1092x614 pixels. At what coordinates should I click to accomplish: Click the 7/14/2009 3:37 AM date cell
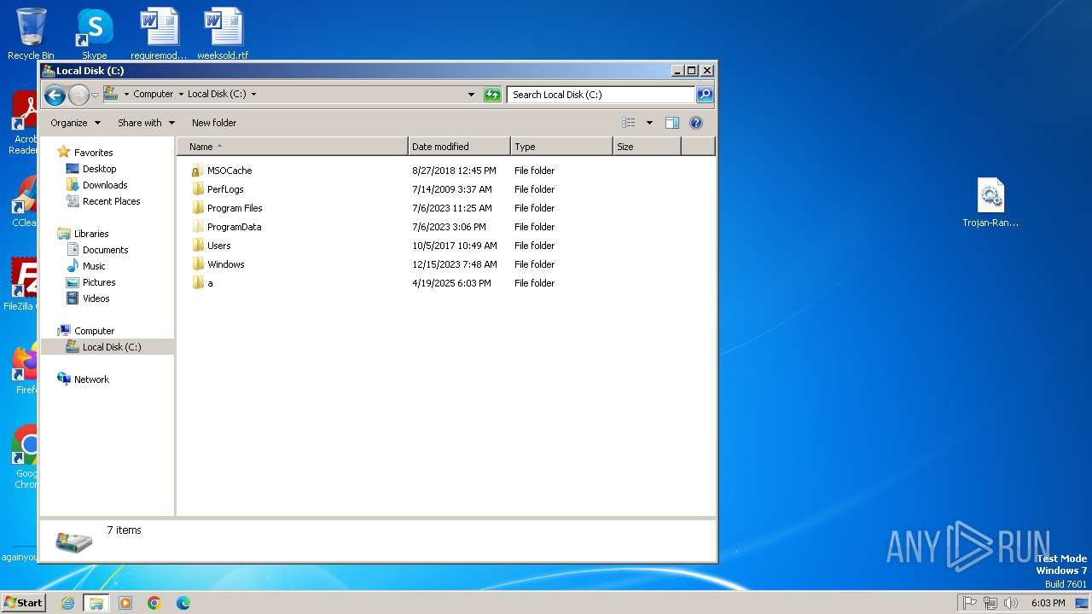451,189
